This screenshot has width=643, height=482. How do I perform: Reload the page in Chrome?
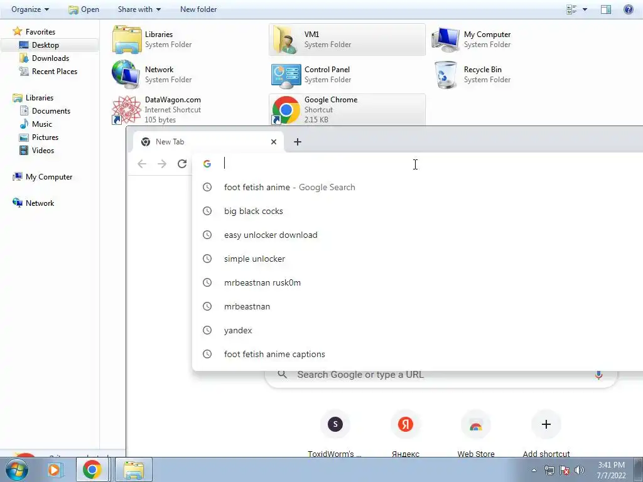182,164
